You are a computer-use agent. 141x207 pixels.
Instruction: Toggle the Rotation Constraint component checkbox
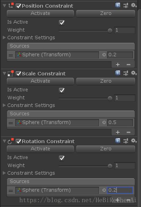[x=18, y=141]
